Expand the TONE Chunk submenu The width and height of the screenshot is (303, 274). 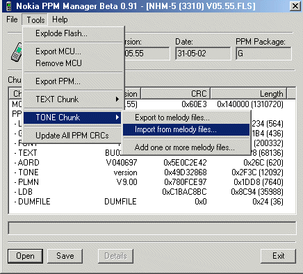click(72, 118)
